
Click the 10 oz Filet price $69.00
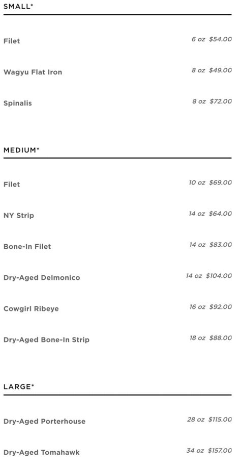221,183
